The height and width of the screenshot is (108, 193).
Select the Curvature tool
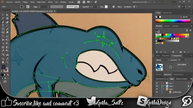[x=7, y=22]
